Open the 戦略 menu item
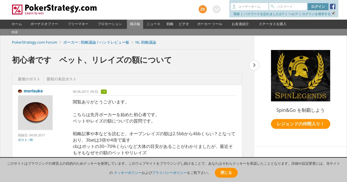 pyautogui.click(x=170, y=24)
